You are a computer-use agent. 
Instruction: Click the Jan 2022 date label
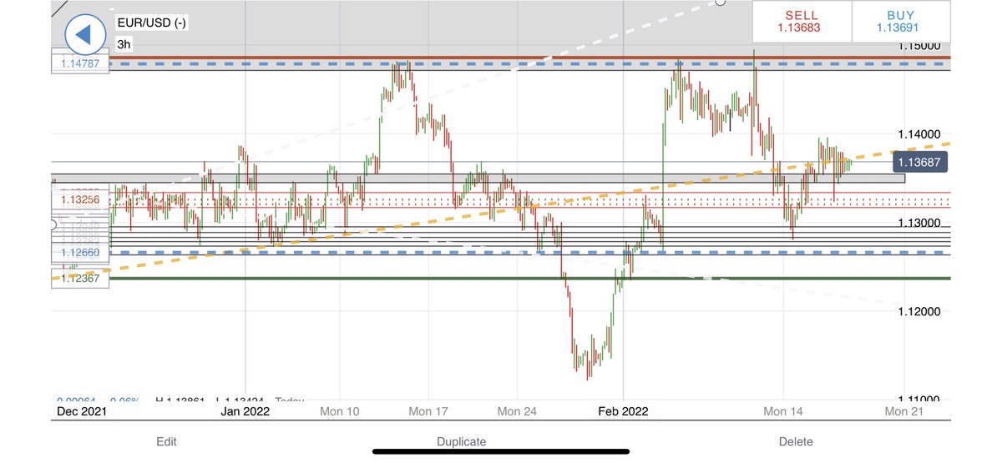pos(245,411)
